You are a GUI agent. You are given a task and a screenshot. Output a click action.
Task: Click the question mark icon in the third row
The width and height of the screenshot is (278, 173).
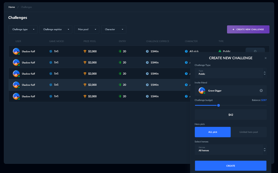click(186, 74)
